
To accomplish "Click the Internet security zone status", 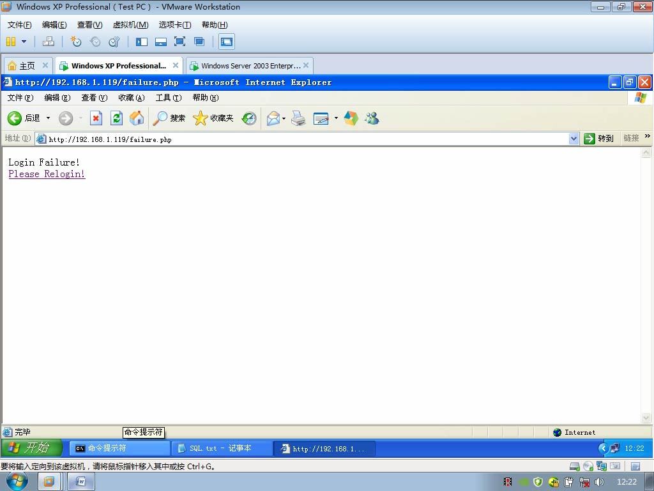I will coord(574,432).
